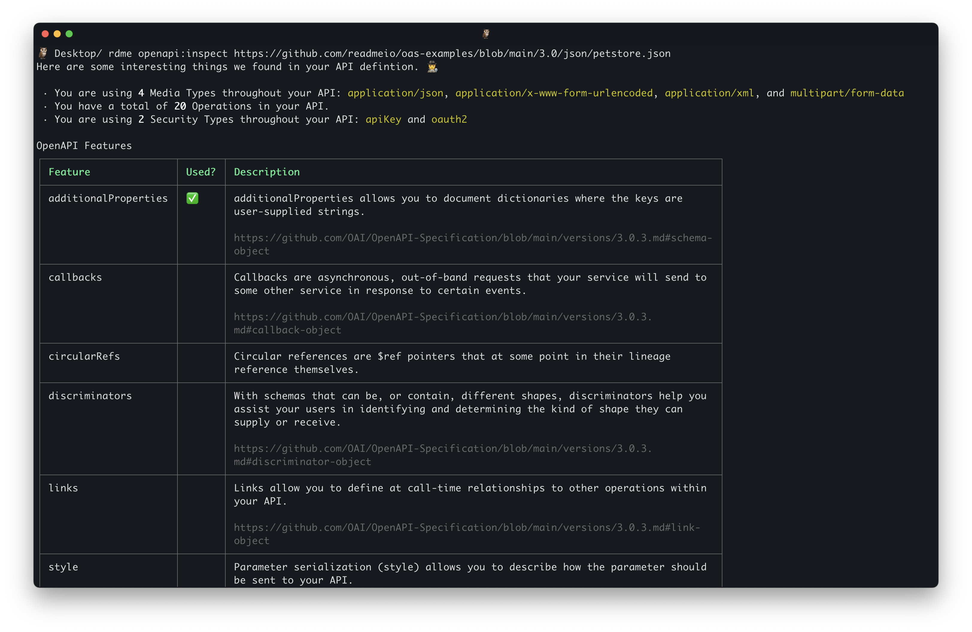Image resolution: width=972 pixels, height=632 pixels.
Task: Click the application/json media type text
Action: [x=395, y=93]
